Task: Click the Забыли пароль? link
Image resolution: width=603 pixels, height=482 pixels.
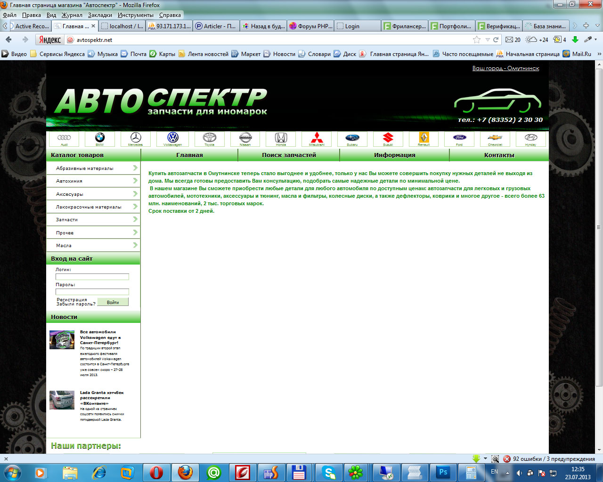Action: [x=76, y=304]
